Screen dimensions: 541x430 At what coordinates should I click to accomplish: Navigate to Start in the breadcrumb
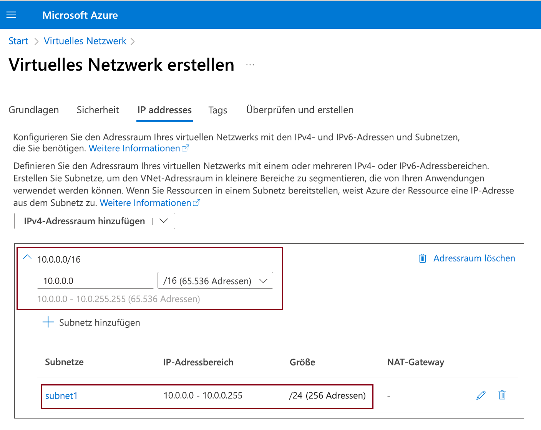18,41
